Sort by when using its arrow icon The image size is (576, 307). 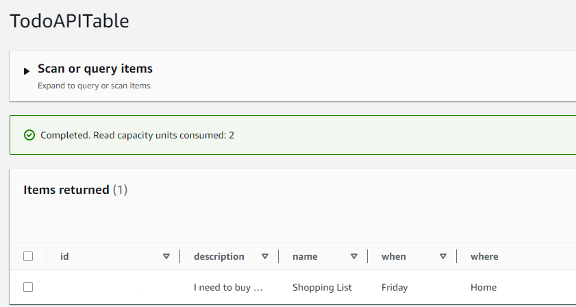[443, 256]
